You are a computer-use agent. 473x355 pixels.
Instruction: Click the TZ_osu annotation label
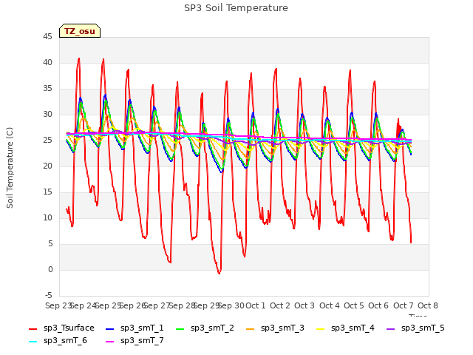(80, 31)
